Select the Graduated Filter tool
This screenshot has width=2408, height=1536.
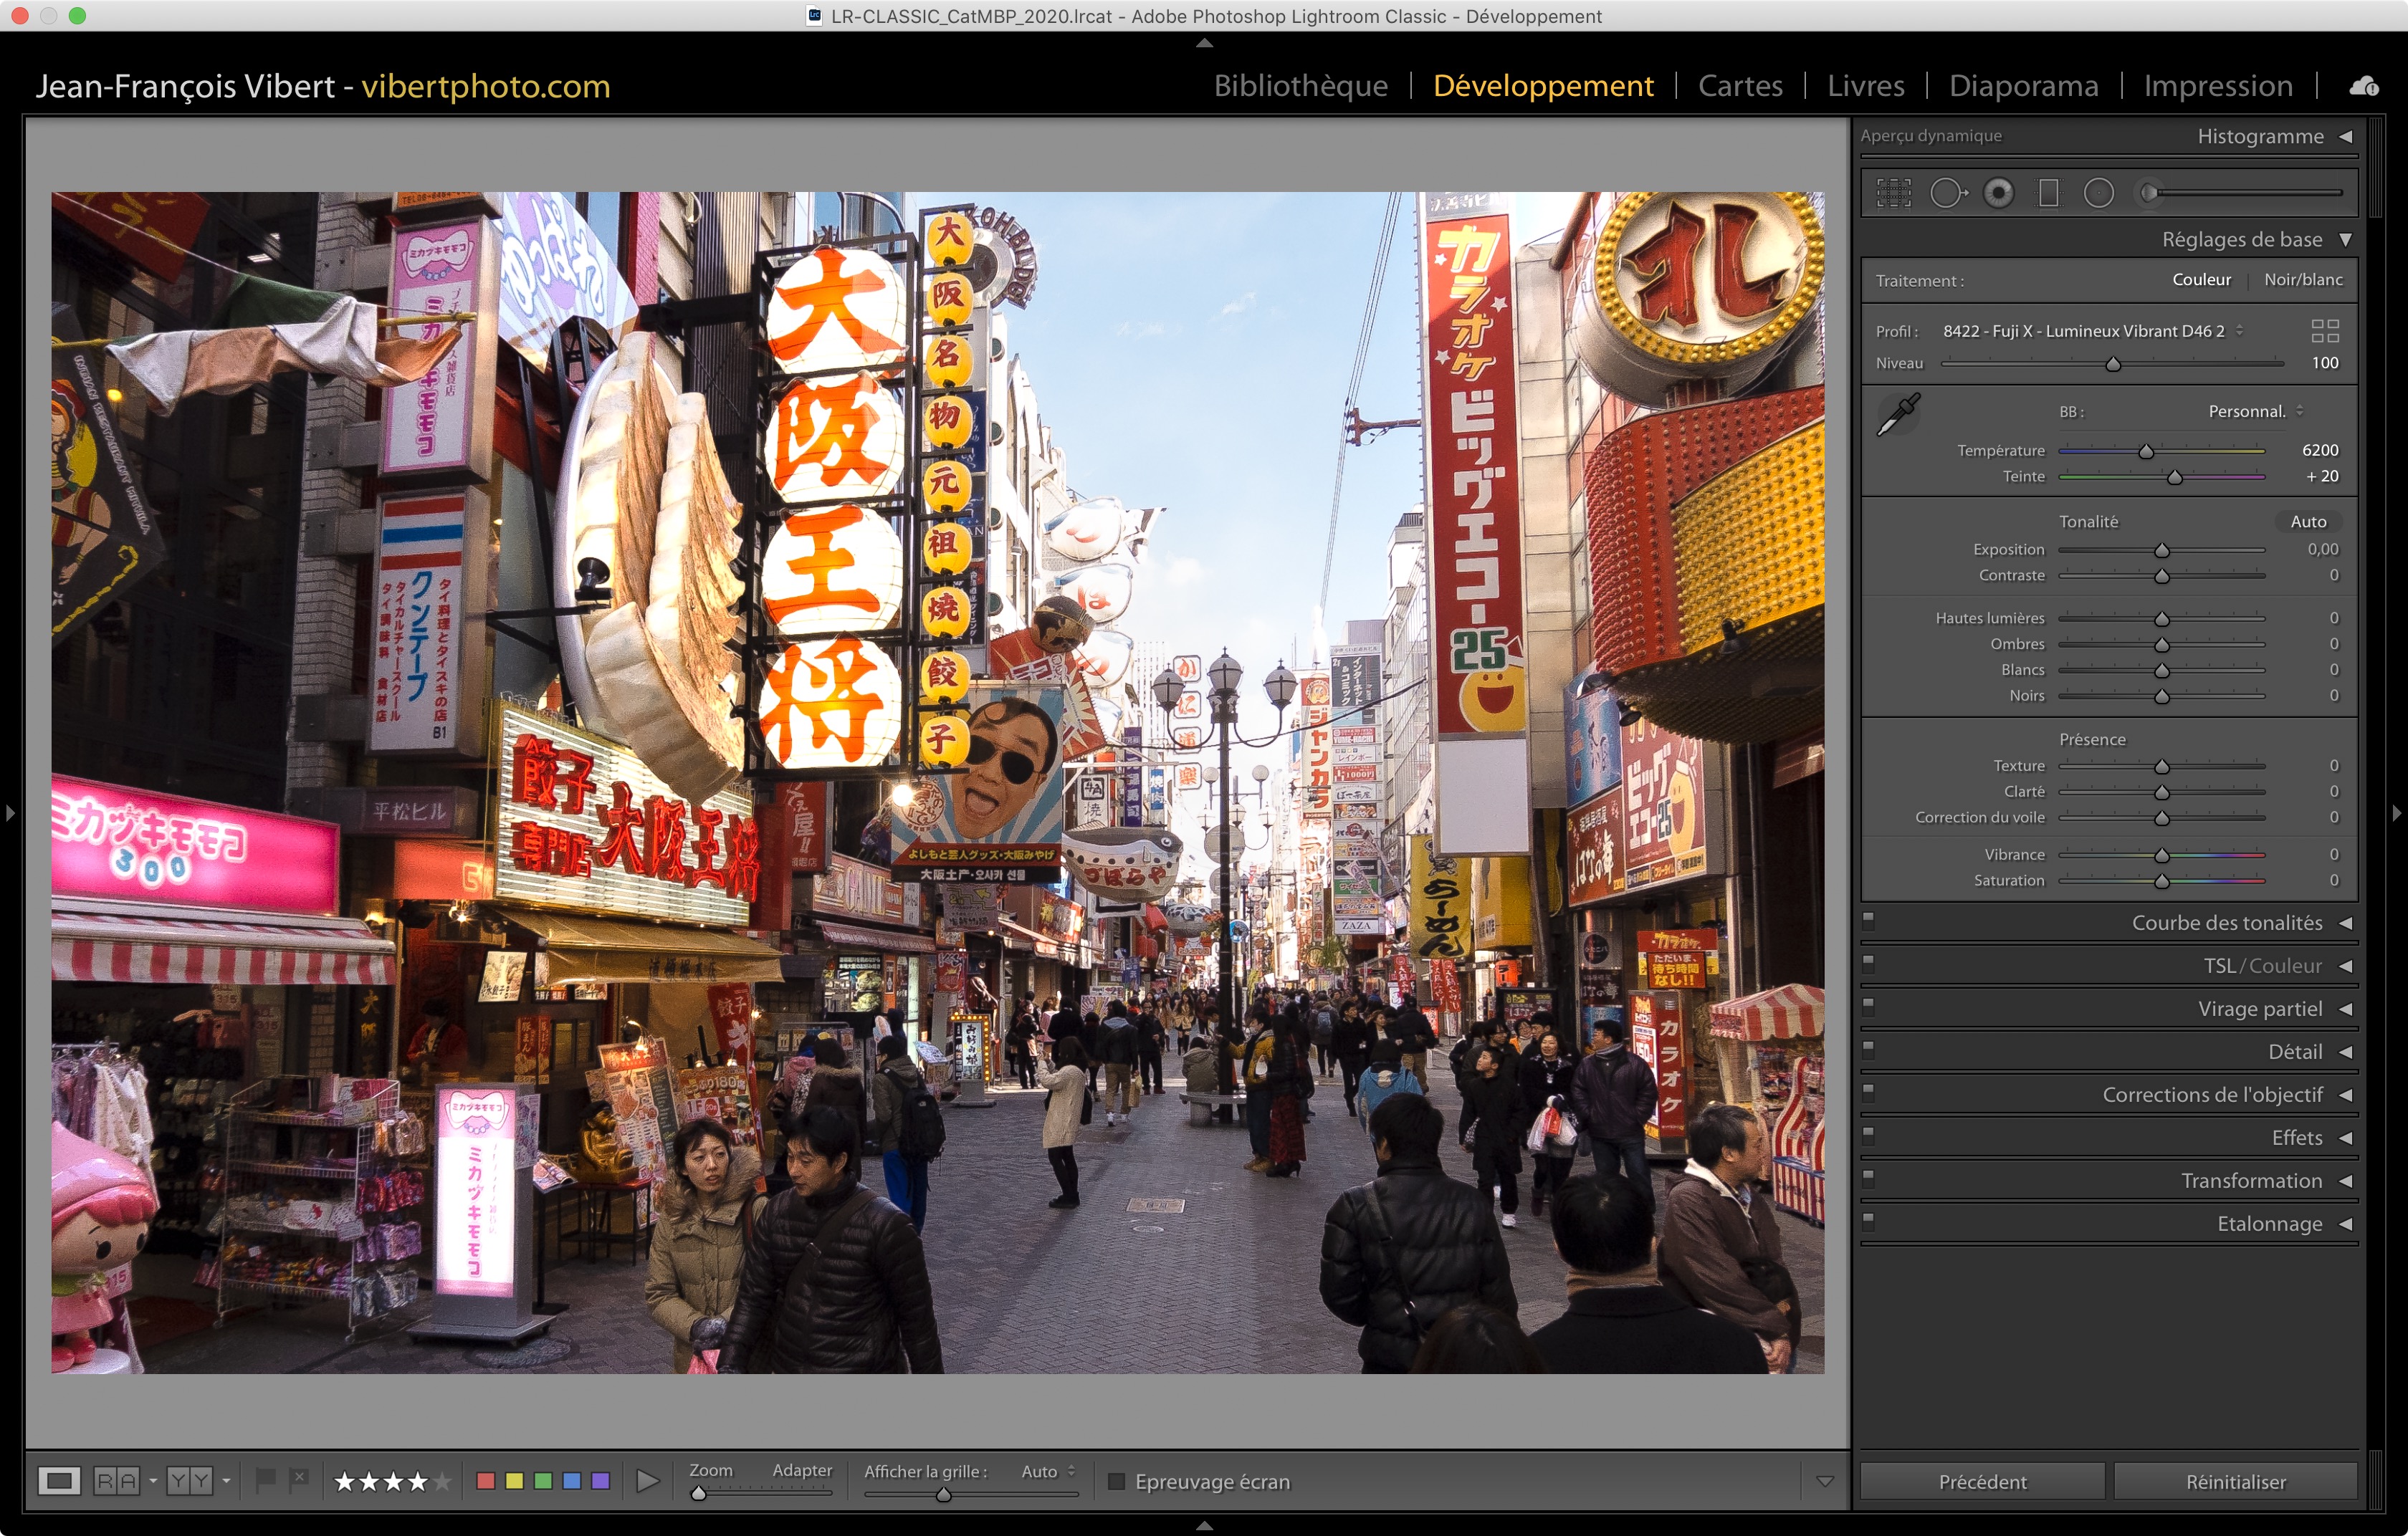[2048, 193]
